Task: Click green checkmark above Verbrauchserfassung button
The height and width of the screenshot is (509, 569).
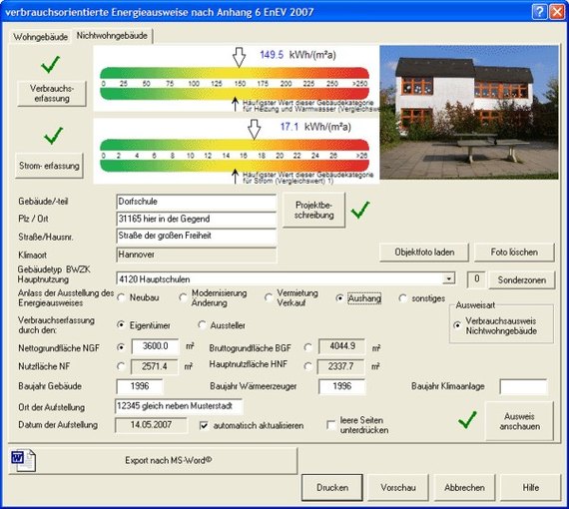Action: [x=51, y=65]
